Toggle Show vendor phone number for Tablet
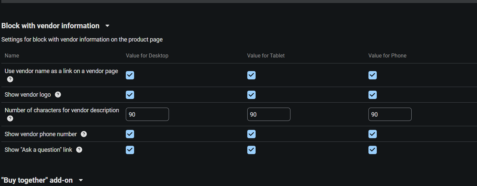 251,134
